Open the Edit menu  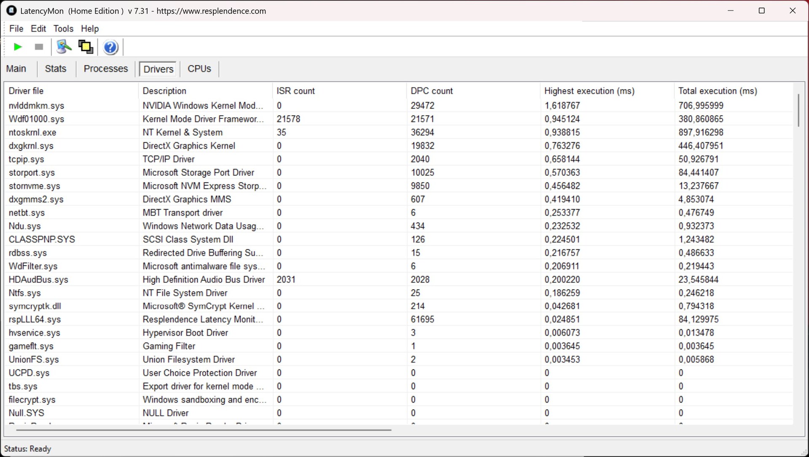pos(38,29)
